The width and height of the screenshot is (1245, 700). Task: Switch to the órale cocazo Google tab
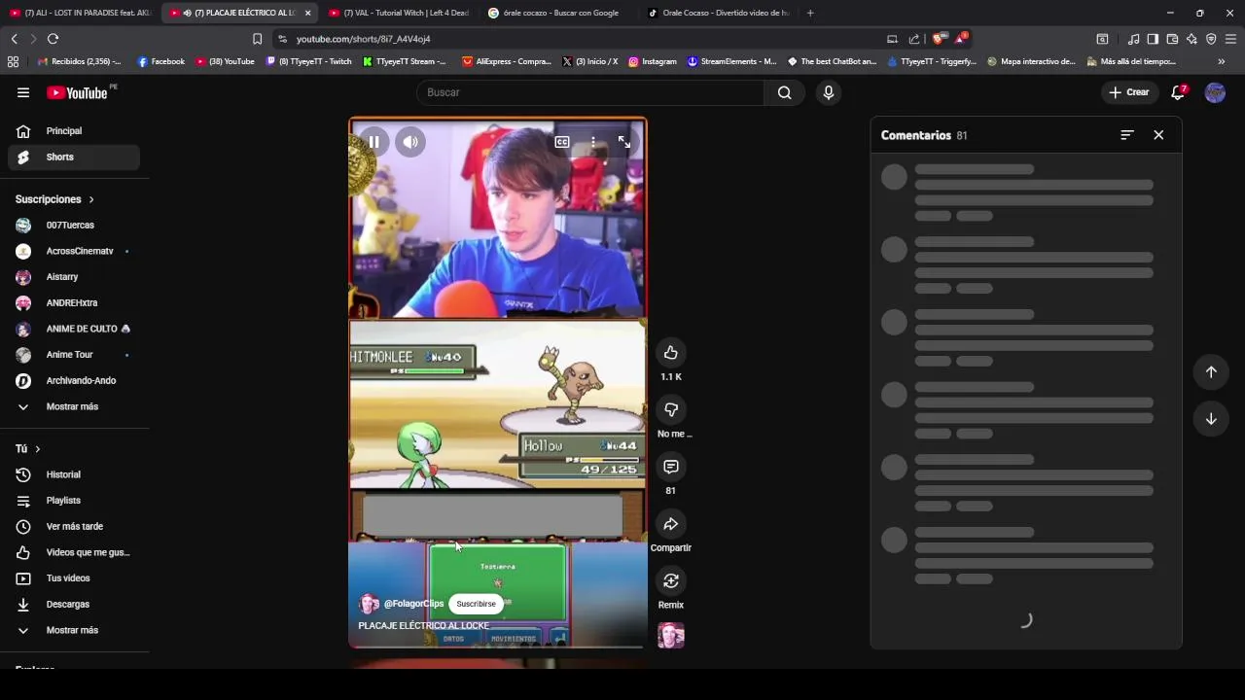pyautogui.click(x=558, y=13)
